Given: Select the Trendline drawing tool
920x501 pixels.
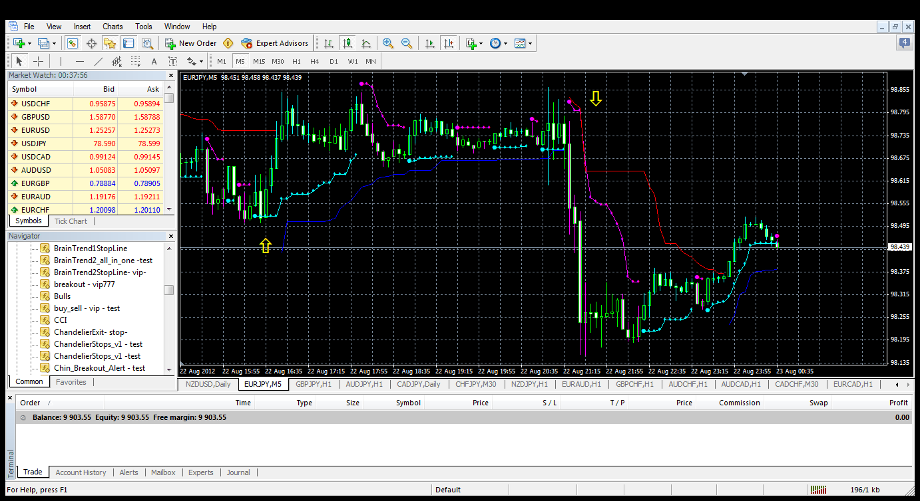Looking at the screenshot, I should click(99, 61).
